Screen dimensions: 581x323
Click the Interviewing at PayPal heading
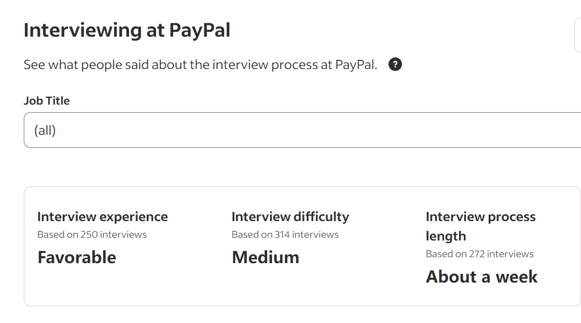[127, 30]
